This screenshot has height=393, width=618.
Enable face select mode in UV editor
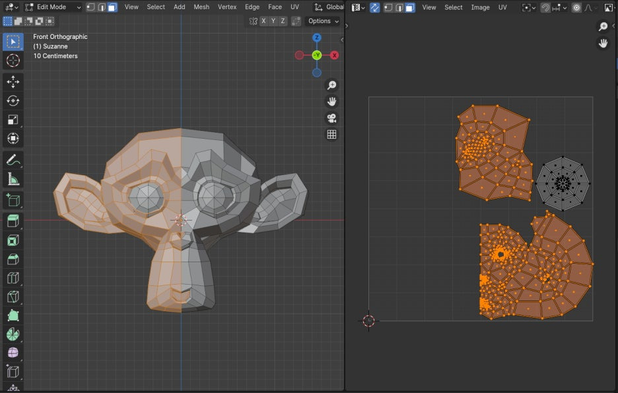point(410,7)
